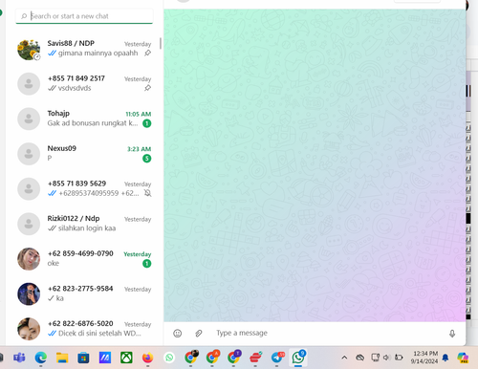Viewport: 478px width, 369px height.
Task: Open Microsoft Teams from taskbar
Action: tap(19, 358)
